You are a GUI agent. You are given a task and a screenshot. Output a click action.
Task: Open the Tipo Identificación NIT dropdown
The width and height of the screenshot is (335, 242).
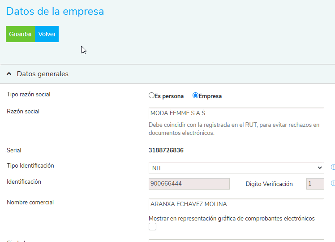pos(236,168)
